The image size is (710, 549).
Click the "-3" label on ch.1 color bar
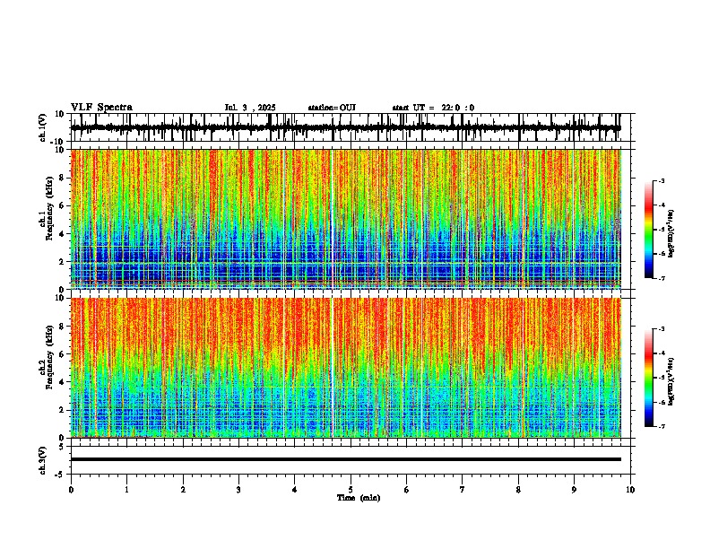point(662,180)
